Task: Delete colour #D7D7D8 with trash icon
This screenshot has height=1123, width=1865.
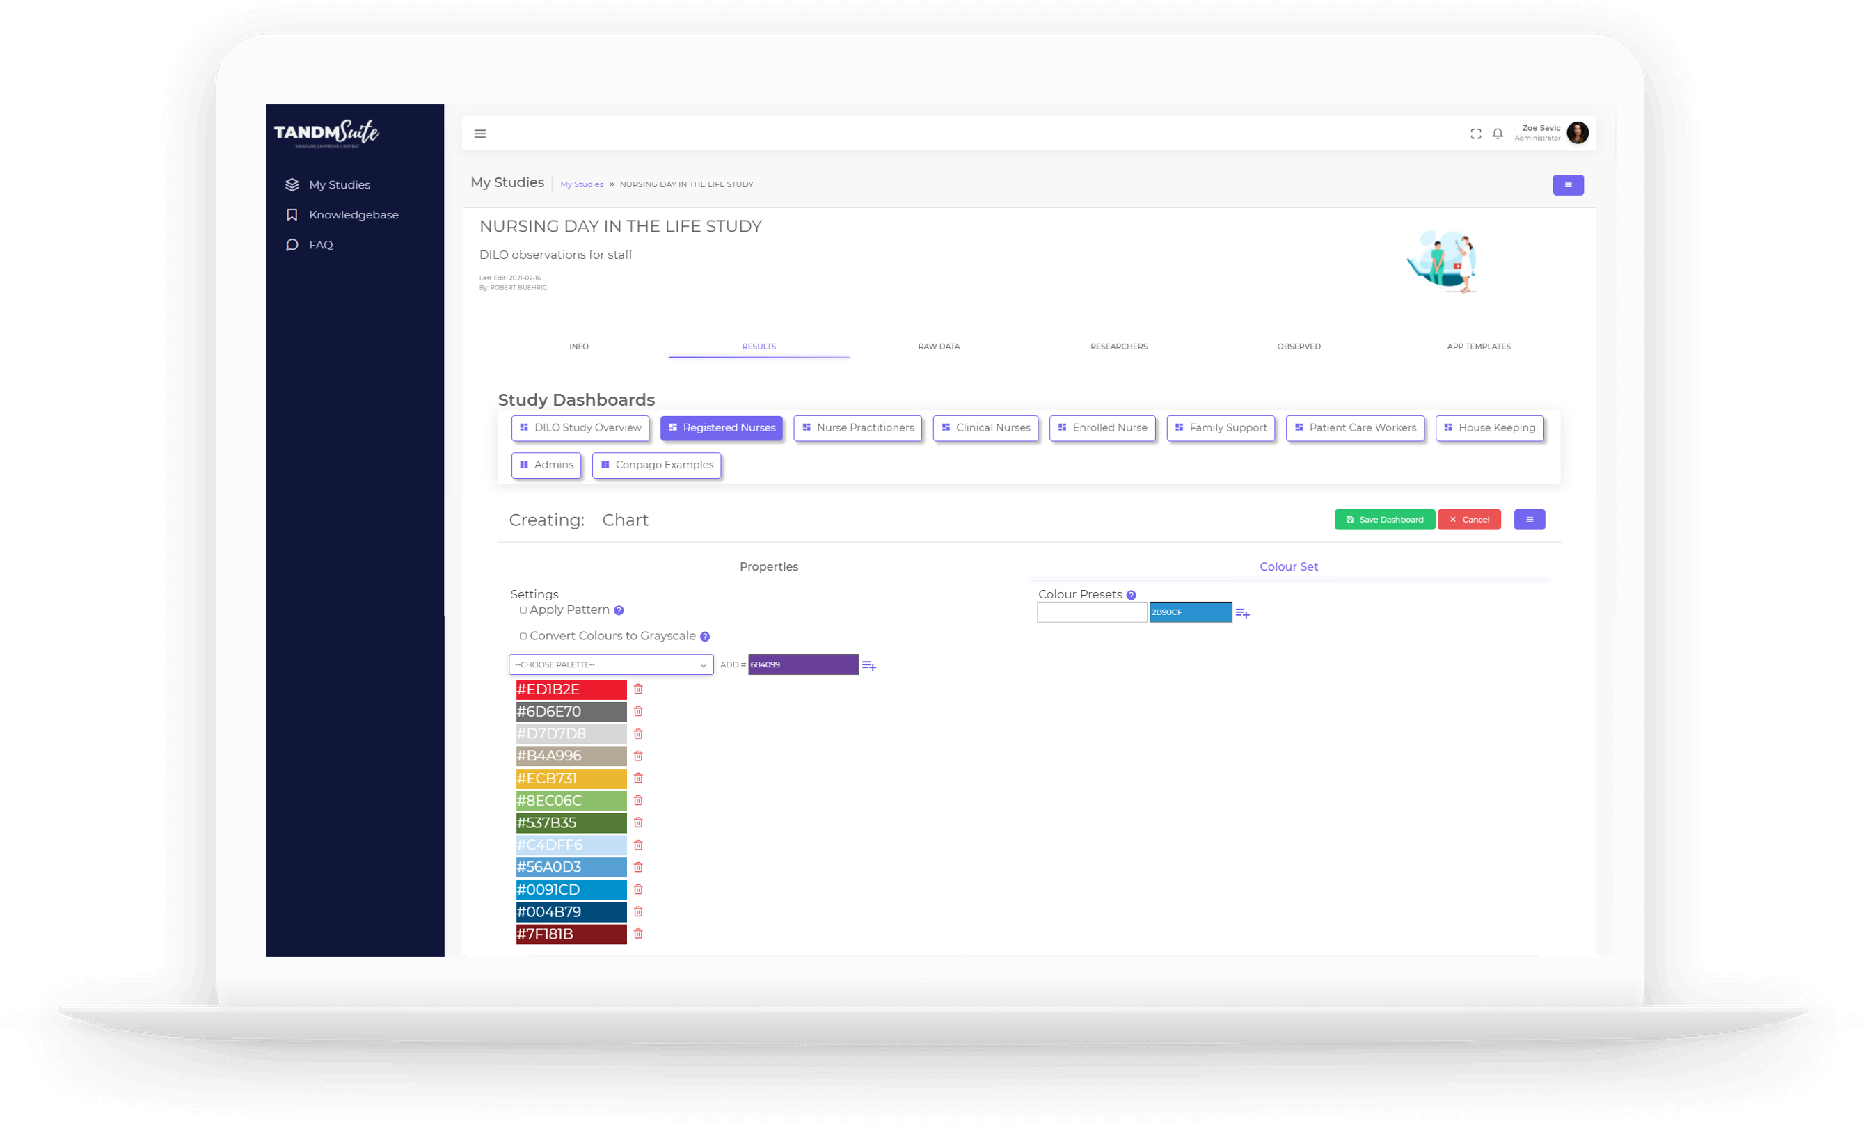Action: click(638, 734)
